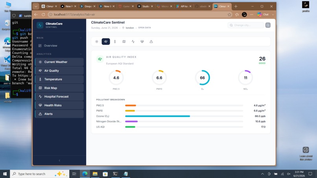This screenshot has width=317, height=178.
Task: Click the OPEN DATA badge
Action: pyautogui.click(x=145, y=28)
